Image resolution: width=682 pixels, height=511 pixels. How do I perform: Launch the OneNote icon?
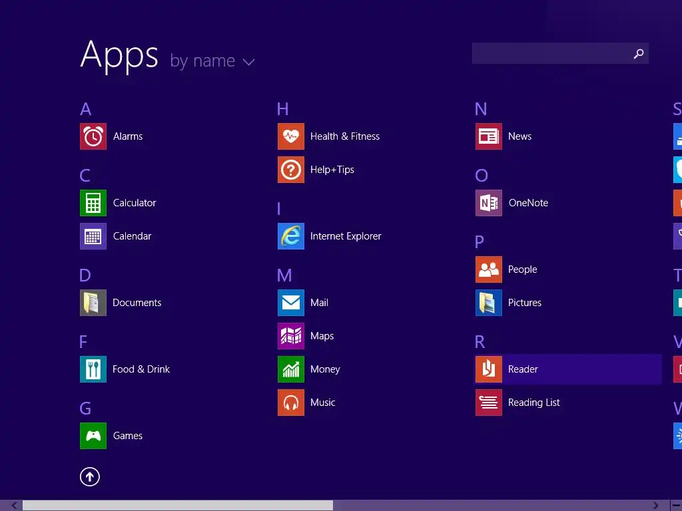coord(489,203)
